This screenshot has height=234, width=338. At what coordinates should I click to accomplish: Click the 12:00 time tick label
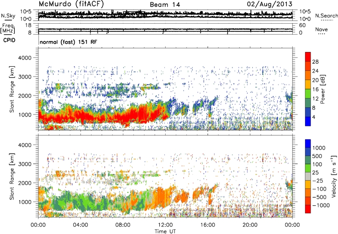[165, 225]
